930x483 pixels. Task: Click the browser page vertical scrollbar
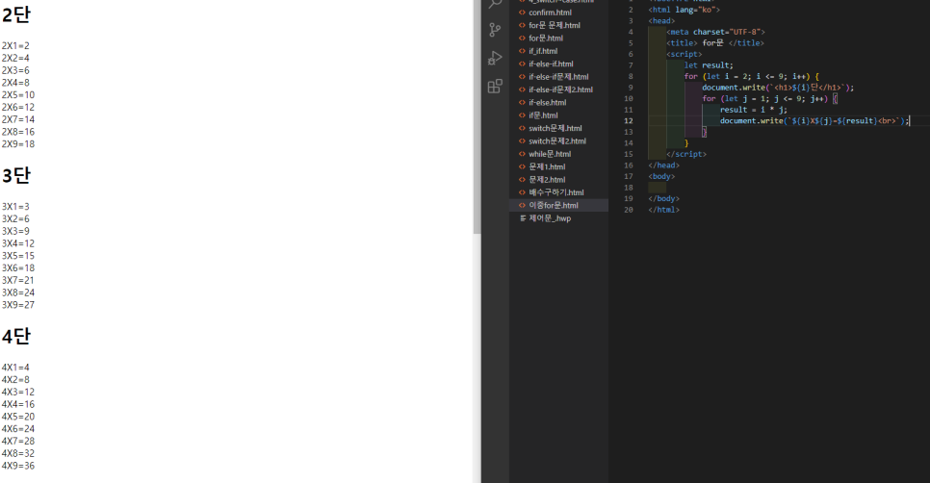477,118
